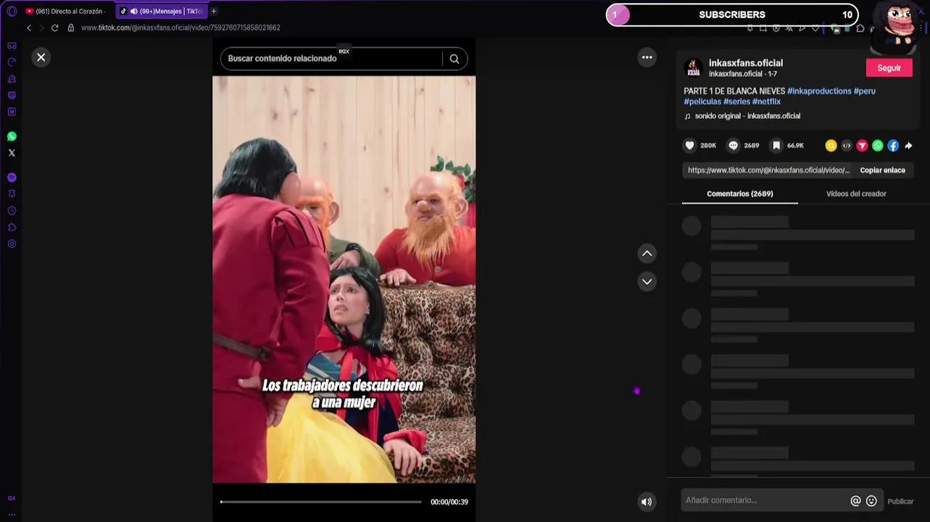930x522 pixels.
Task: Mute the video with the speaker icon
Action: [x=647, y=502]
